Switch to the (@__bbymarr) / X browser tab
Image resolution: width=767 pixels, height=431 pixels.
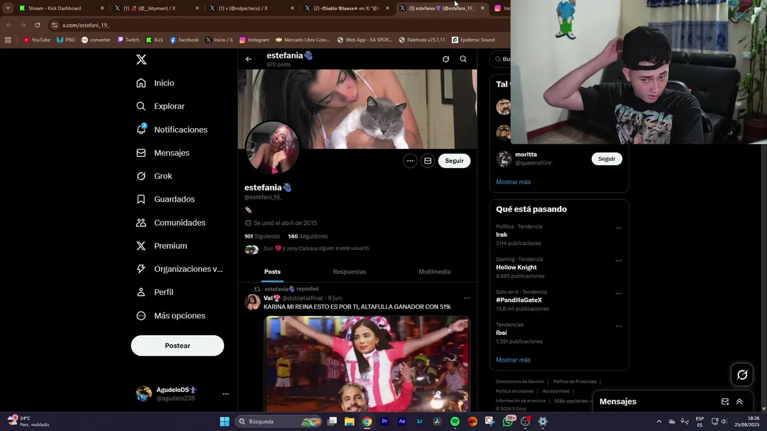click(156, 8)
